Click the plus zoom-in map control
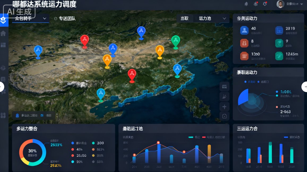Viewport: 307px width, 172px height. (224, 107)
